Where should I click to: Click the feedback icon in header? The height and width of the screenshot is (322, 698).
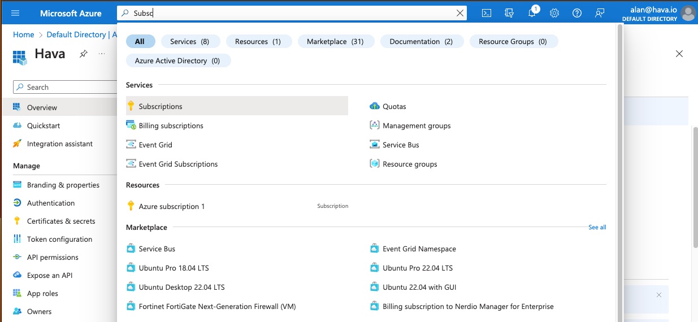[x=600, y=13]
